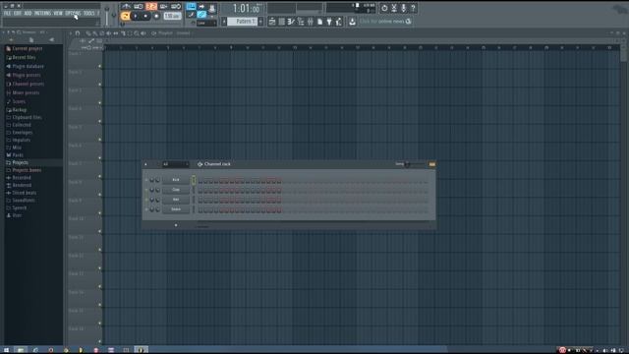The width and height of the screenshot is (629, 354).
Task: Open the OPTIONS menu
Action: (73, 13)
